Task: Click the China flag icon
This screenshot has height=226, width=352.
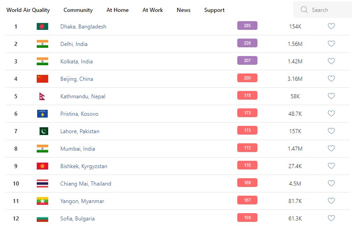Action: click(x=42, y=79)
